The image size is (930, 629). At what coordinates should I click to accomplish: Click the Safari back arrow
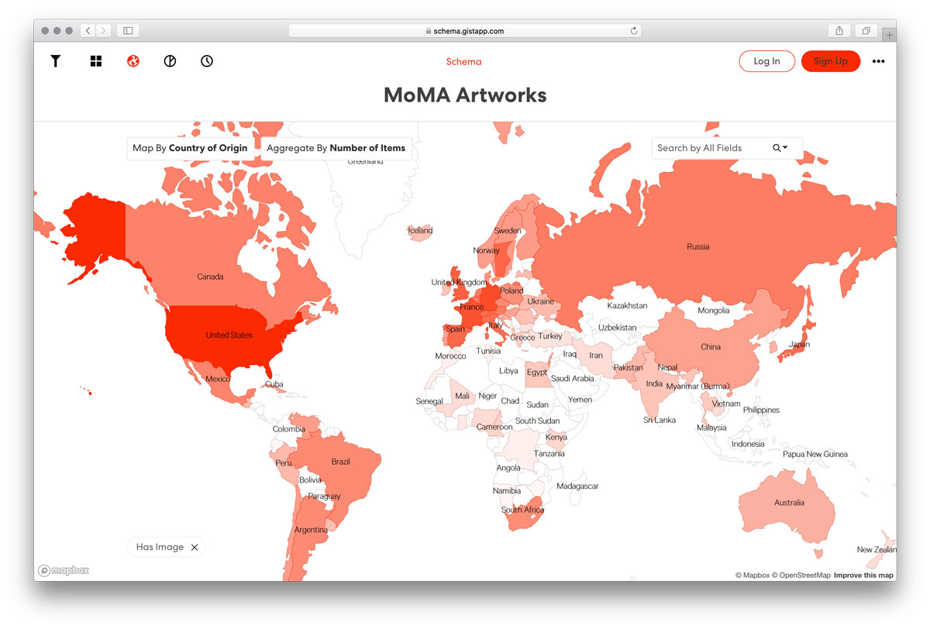coord(88,31)
